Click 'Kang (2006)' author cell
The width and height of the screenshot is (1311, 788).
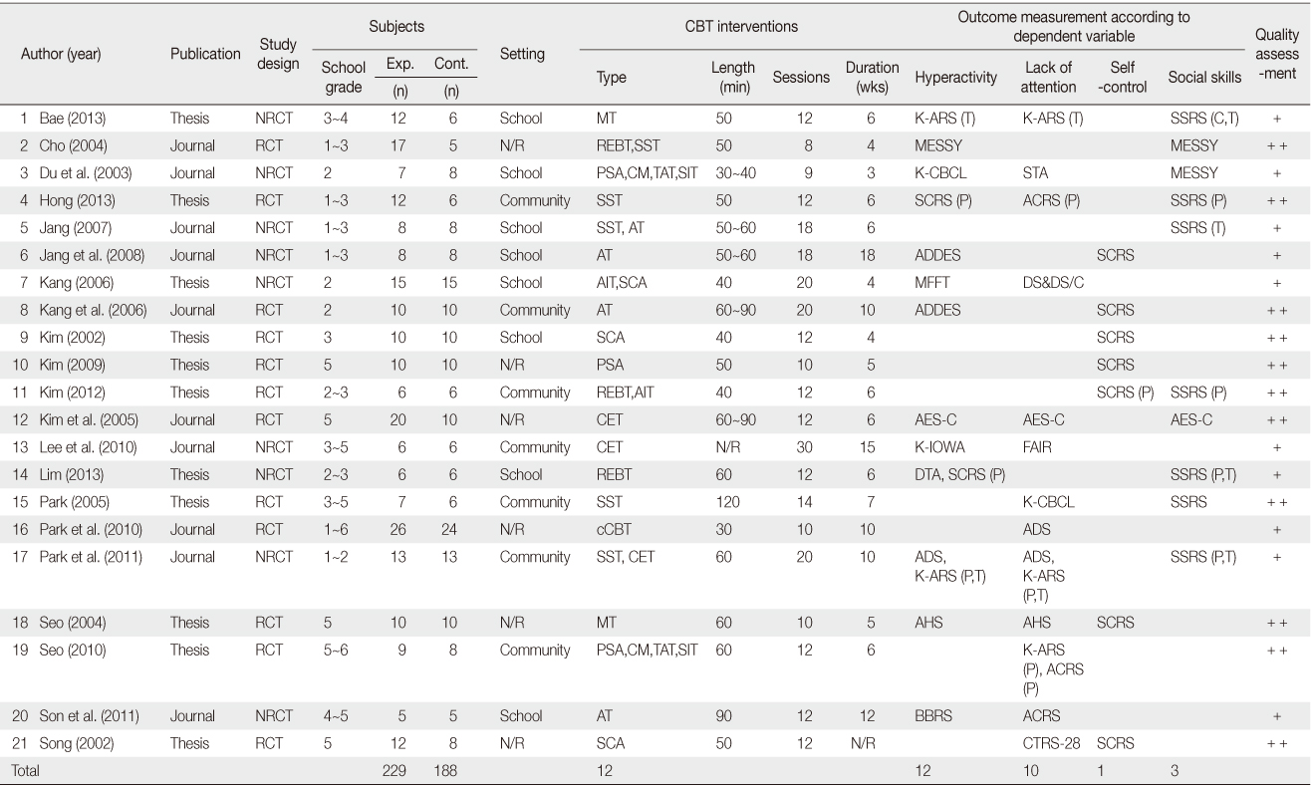[76, 283]
